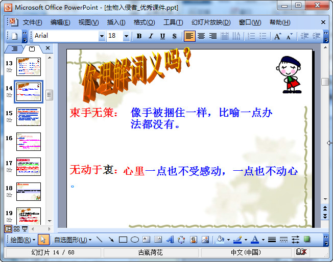Toggle Italic formatting button
The width and height of the screenshot is (333, 262).
point(151,36)
